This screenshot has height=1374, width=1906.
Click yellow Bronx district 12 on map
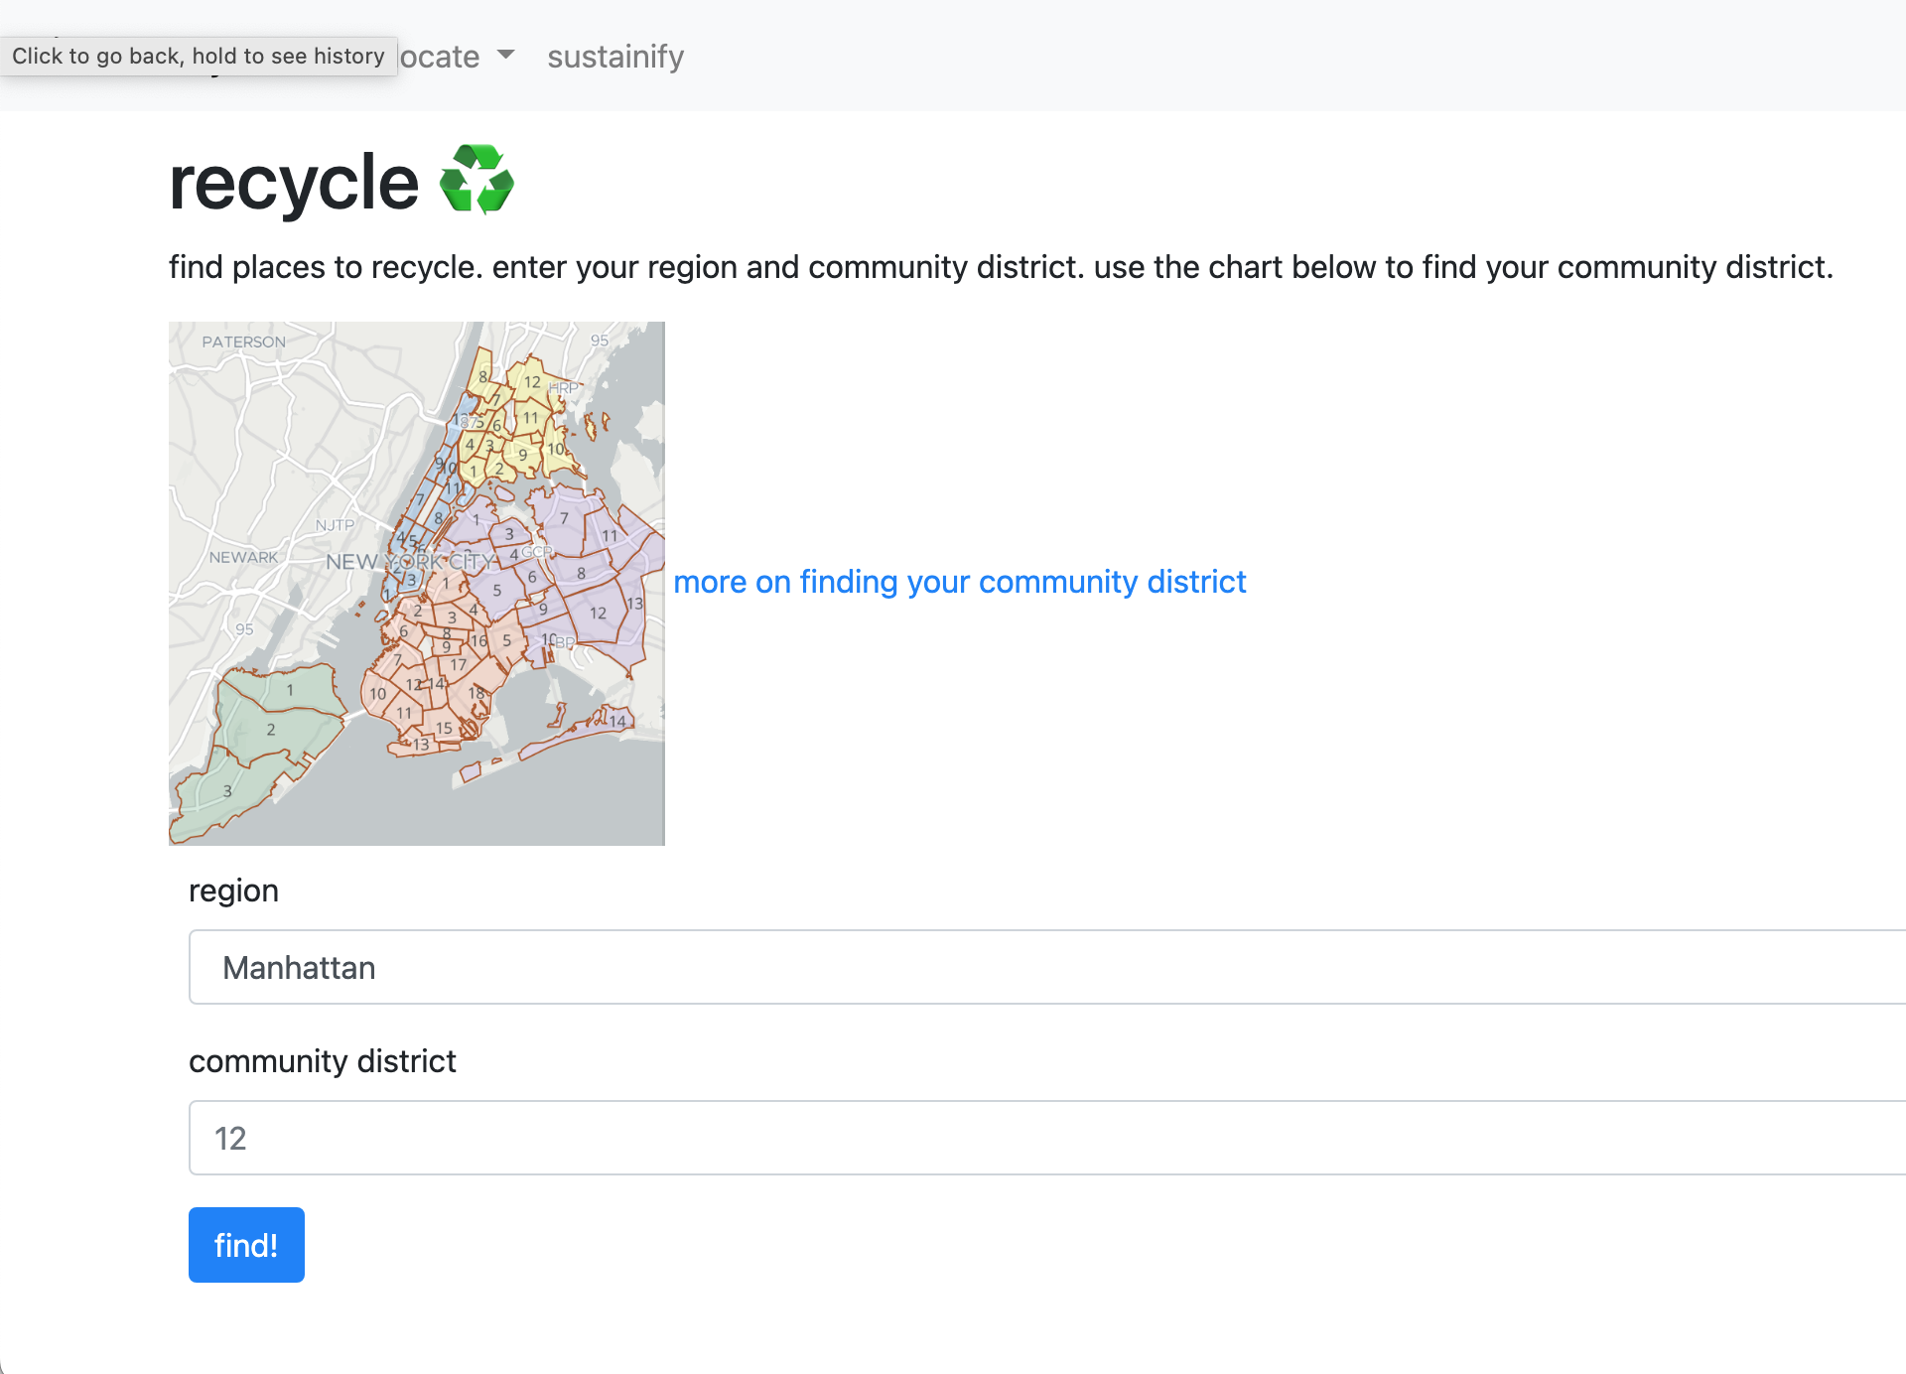pos(532,382)
